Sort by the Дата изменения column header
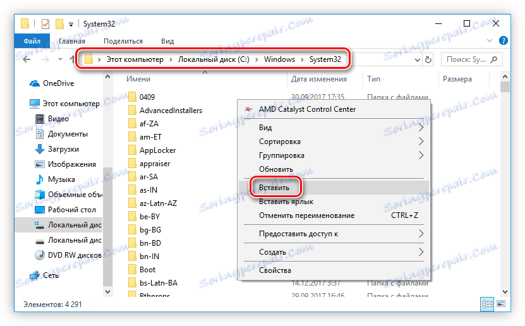Viewport: 525px width, 326px height. (319, 79)
